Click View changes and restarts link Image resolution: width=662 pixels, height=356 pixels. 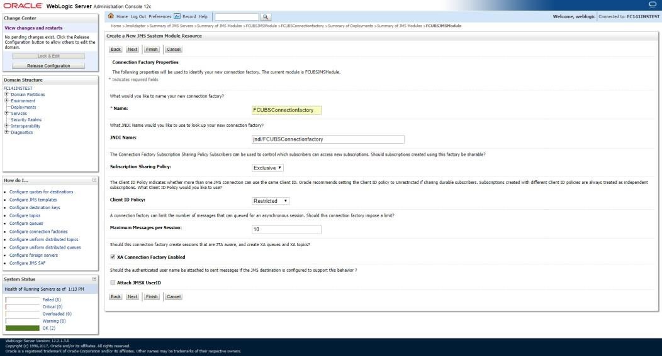click(33, 28)
